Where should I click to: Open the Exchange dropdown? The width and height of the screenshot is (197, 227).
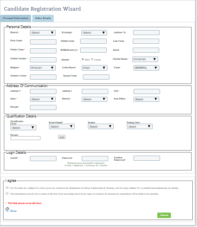(94, 33)
